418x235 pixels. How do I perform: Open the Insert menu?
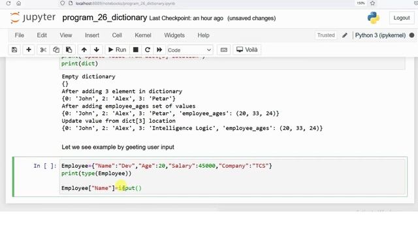(x=92, y=35)
